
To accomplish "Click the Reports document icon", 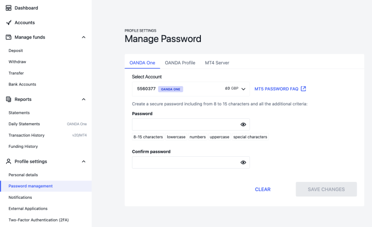I will (8, 99).
